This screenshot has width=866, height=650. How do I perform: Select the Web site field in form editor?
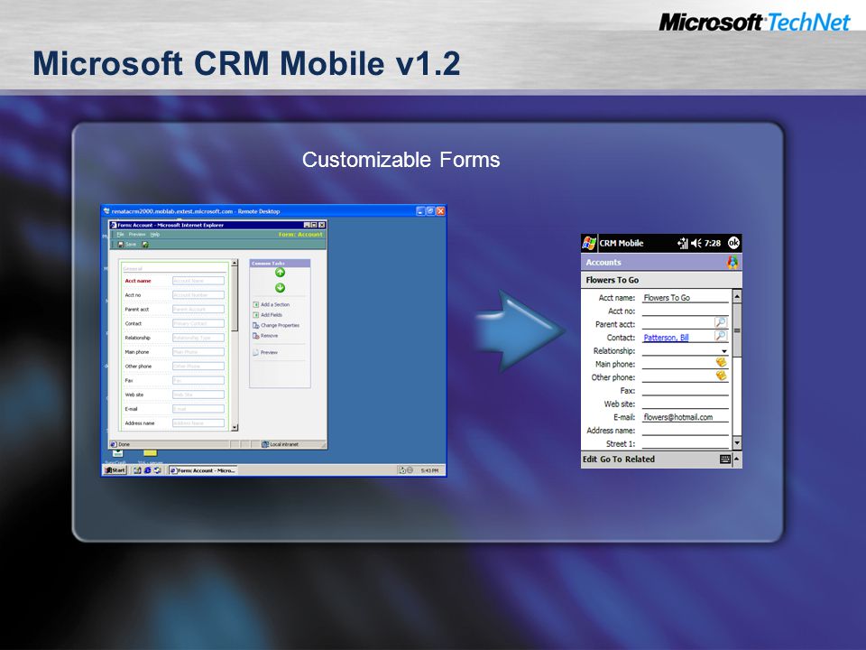(x=198, y=395)
